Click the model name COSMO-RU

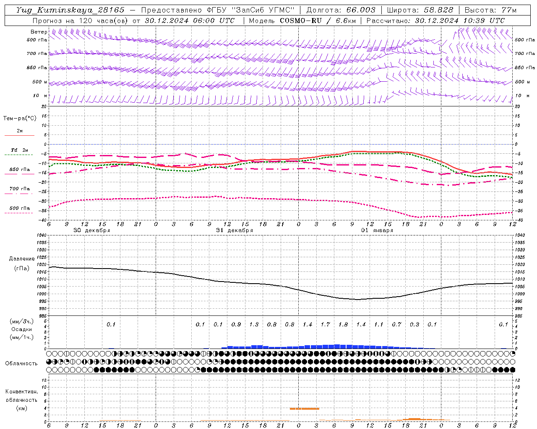coord(301,21)
